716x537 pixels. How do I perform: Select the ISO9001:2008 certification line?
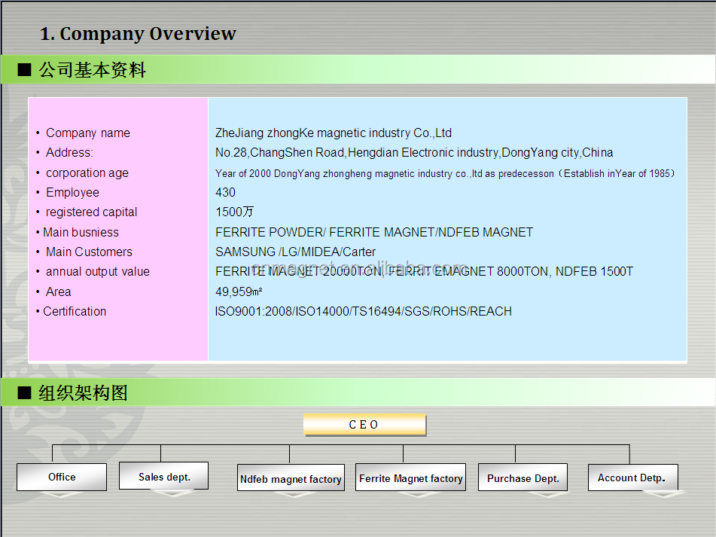click(364, 311)
